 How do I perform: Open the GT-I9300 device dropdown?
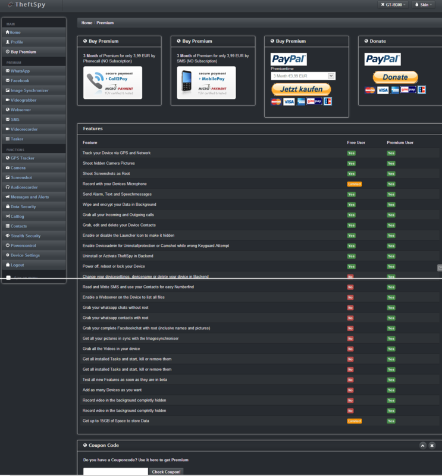393,5
